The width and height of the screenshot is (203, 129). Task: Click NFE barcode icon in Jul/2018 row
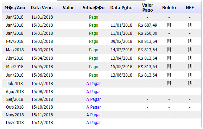coord(190,83)
